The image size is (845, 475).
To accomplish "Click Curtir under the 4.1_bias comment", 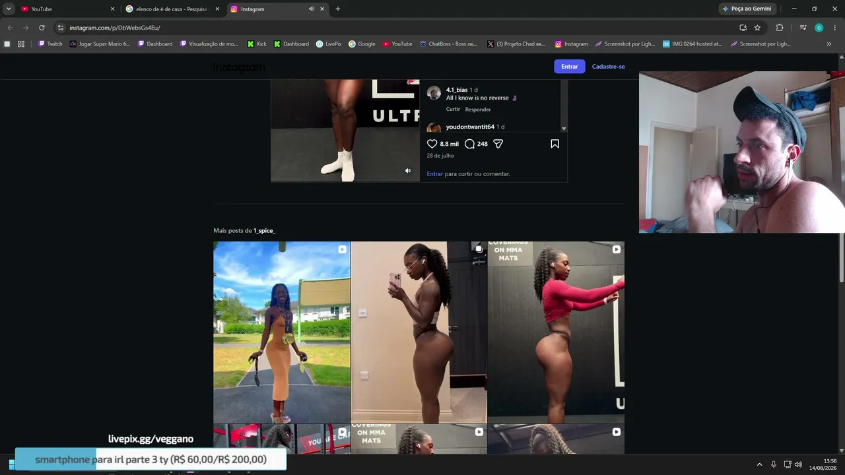I will click(453, 110).
